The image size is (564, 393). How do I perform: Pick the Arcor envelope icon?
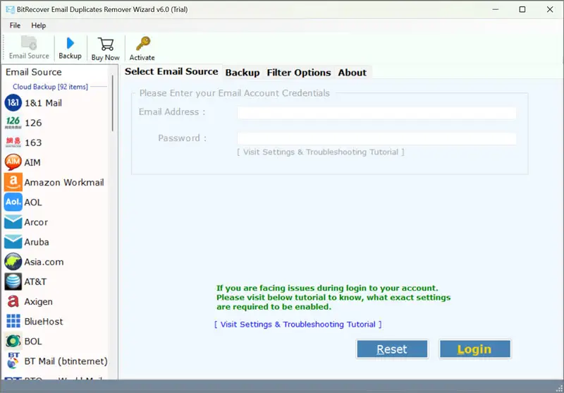13,222
